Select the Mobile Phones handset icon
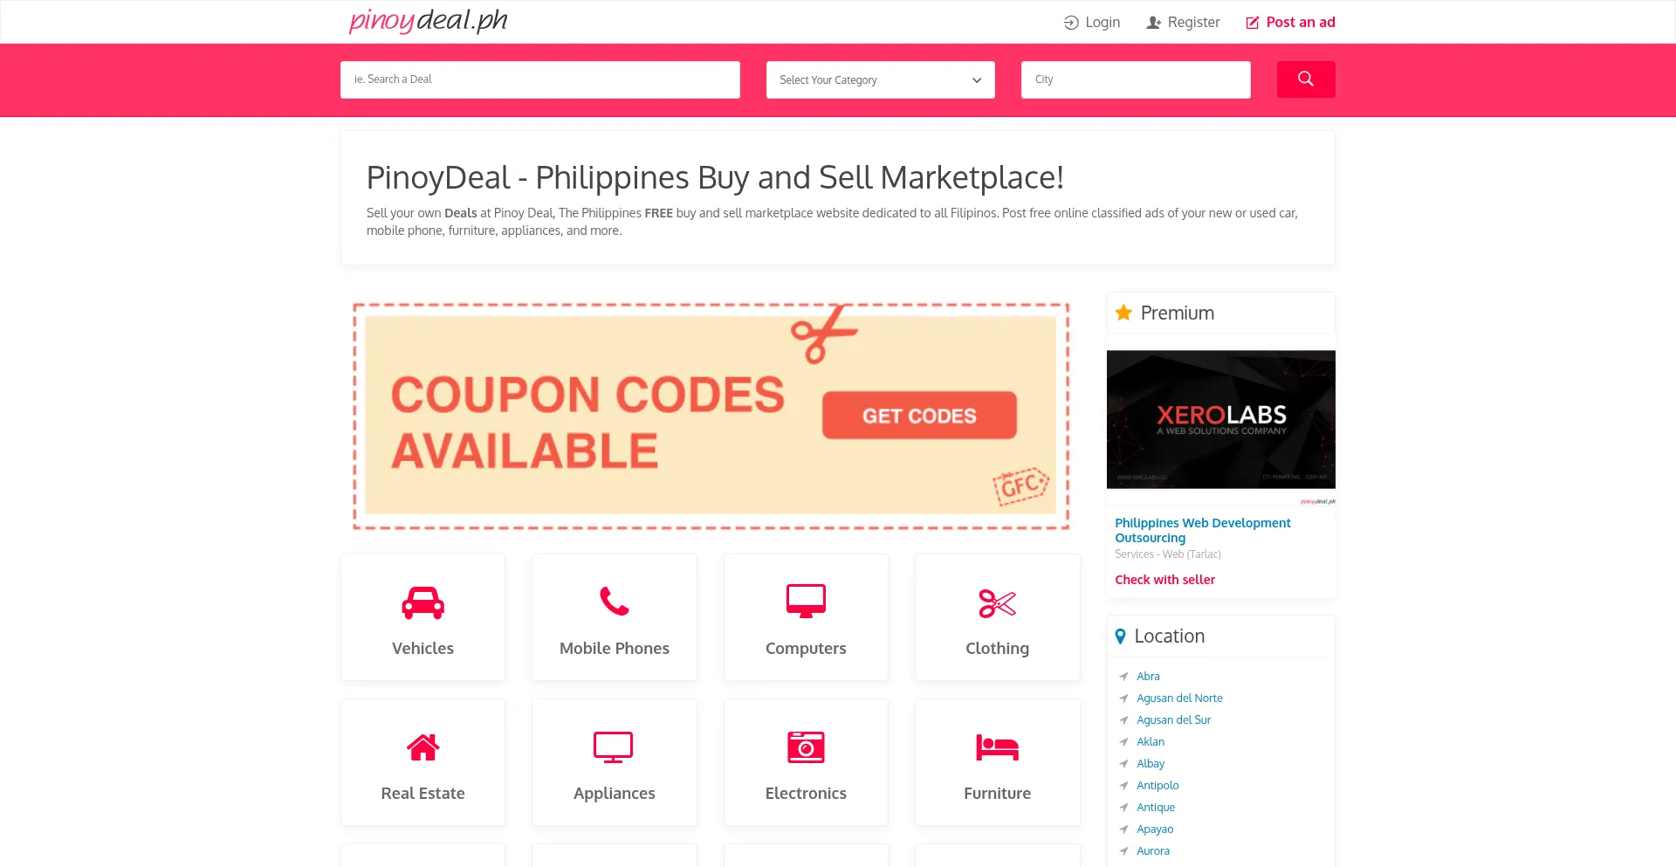This screenshot has width=1676, height=867. (x=614, y=602)
